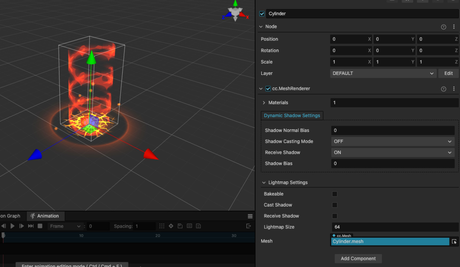Viewport: 460px width, 267px height.
Task: Toggle the Cylinder node active checkbox
Action: 262,14
